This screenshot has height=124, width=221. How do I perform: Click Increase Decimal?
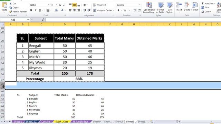[135, 10]
